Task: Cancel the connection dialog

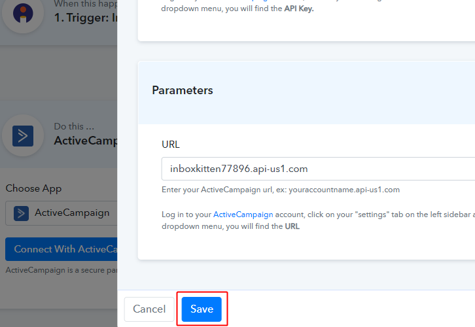Action: click(x=149, y=309)
